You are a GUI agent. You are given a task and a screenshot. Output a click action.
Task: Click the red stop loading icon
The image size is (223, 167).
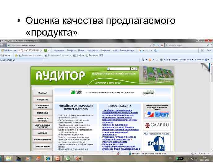click(x=162, y=45)
